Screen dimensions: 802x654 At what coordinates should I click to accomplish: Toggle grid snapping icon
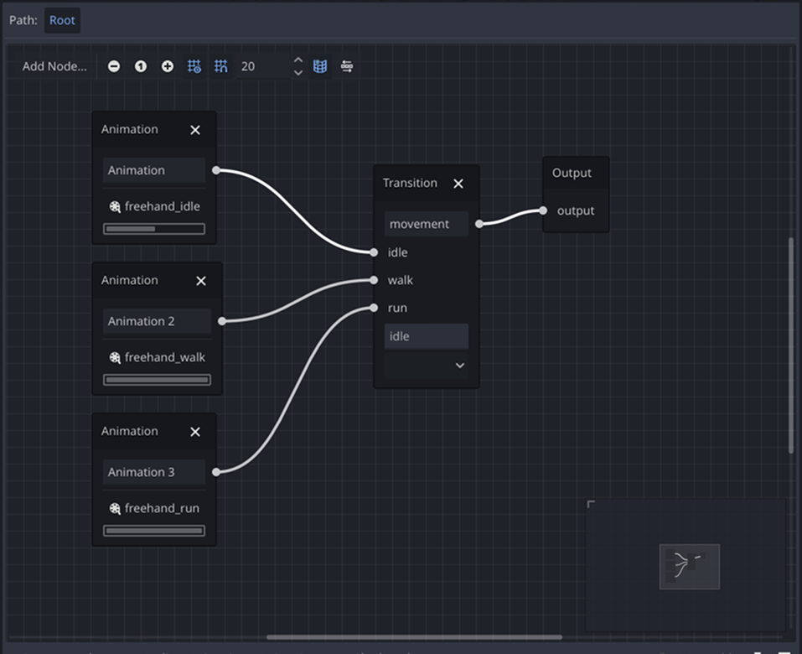click(221, 66)
